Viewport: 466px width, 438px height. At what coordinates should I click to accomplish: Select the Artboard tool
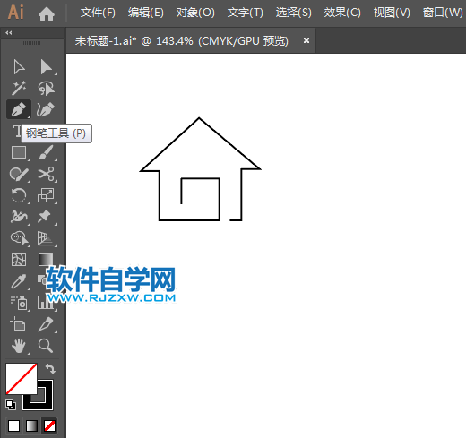pyautogui.click(x=18, y=324)
